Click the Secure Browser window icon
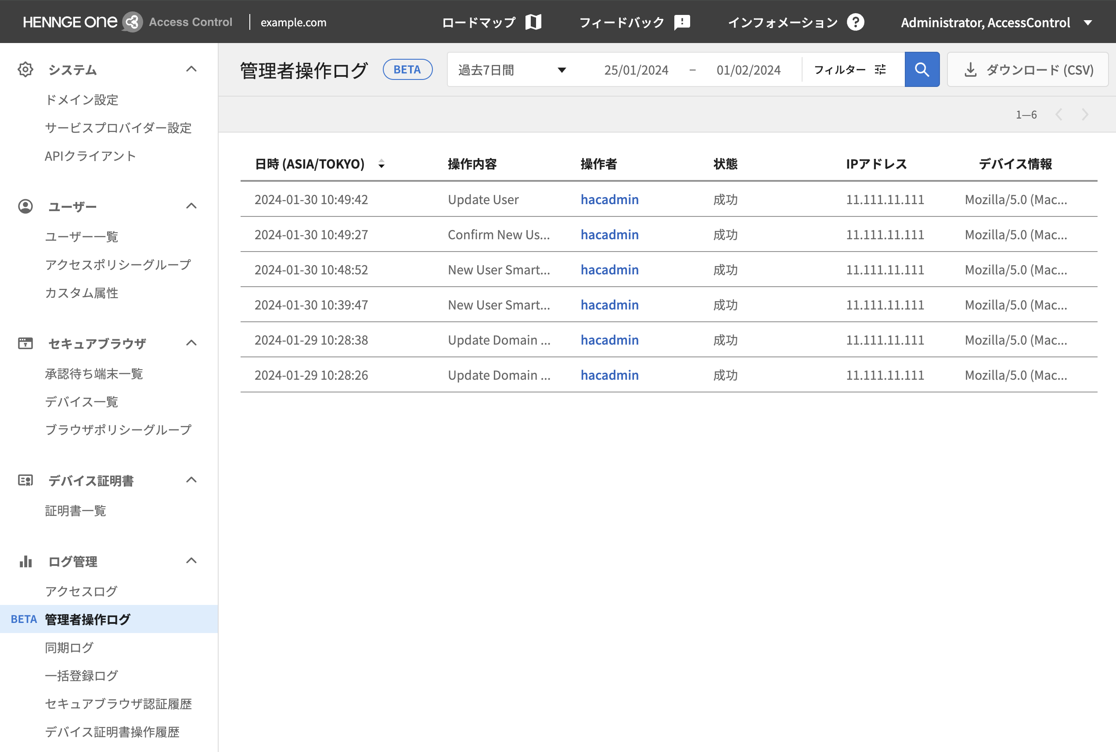Viewport: 1116px width, 752px height. pos(25,343)
